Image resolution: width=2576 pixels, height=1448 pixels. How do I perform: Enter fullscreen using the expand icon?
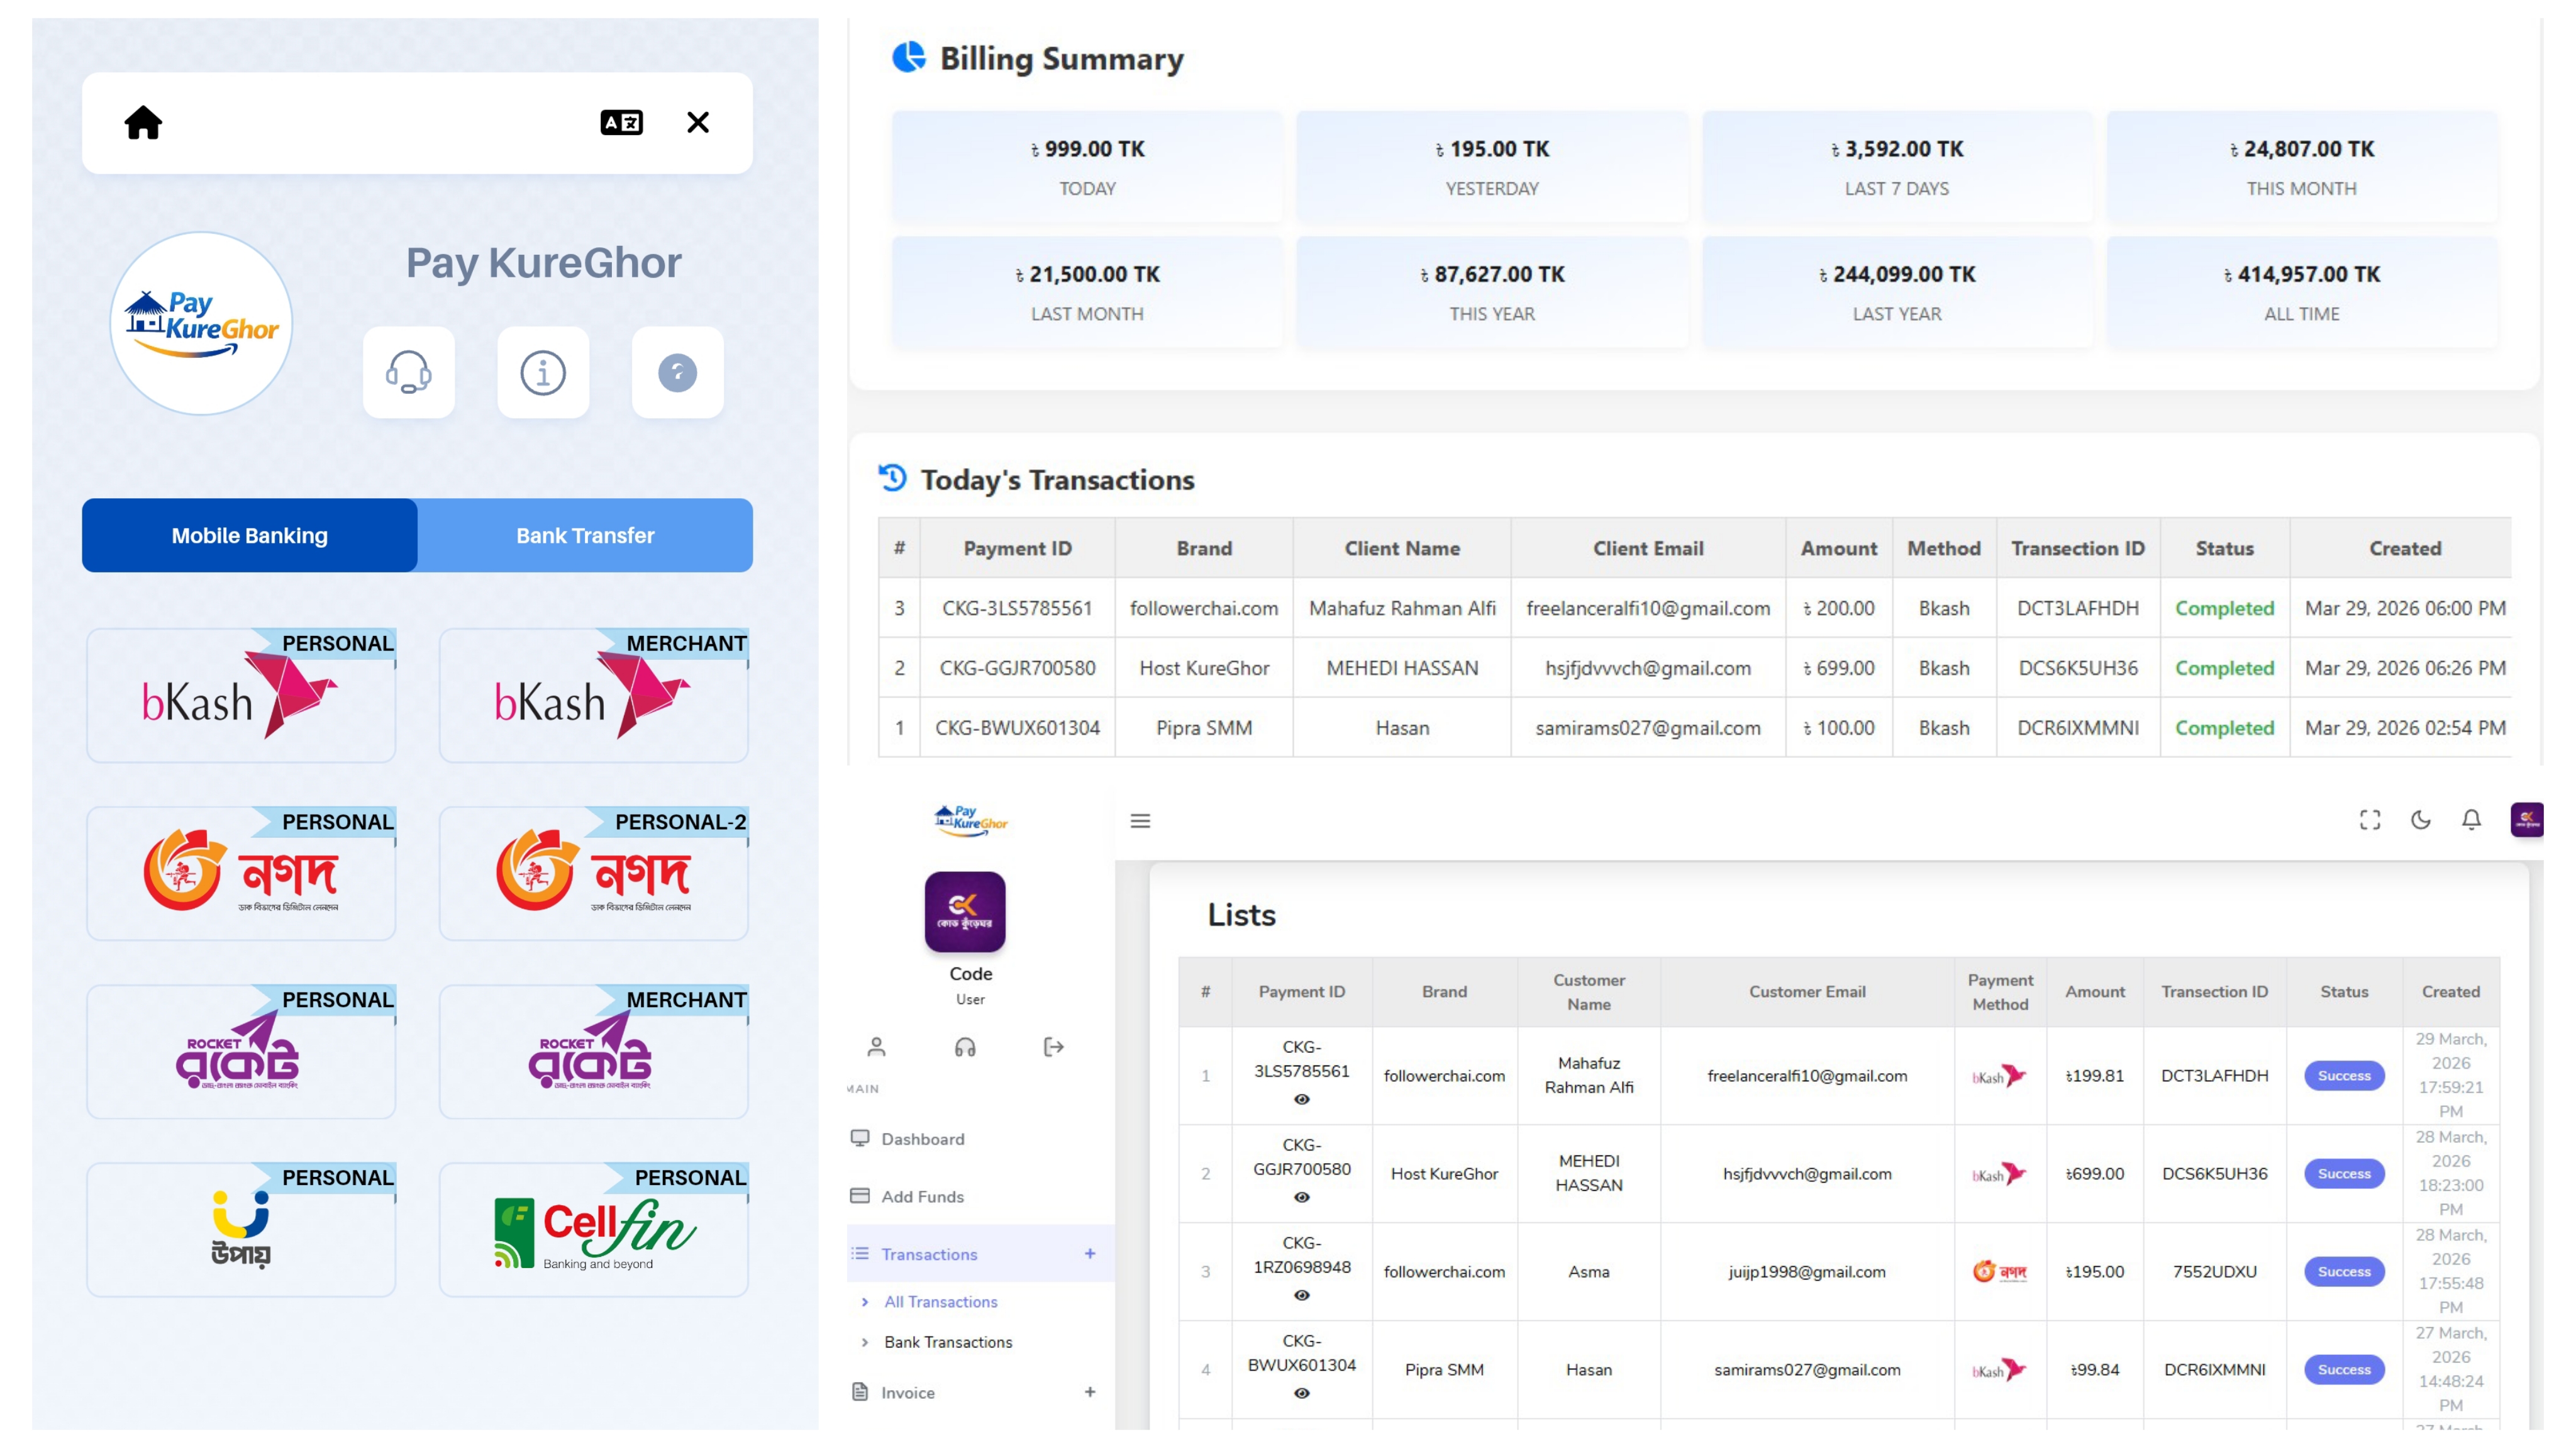(x=2371, y=820)
